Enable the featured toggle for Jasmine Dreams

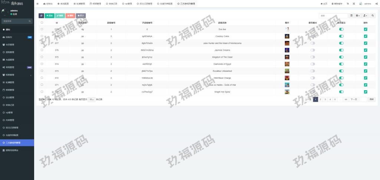[x=312, y=50]
